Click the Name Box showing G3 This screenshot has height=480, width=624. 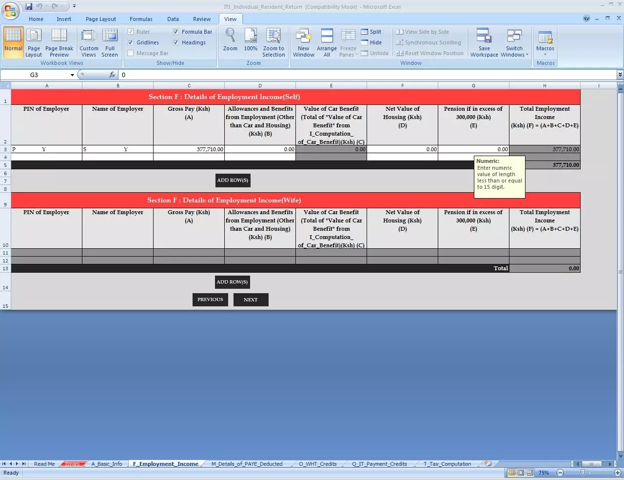tap(34, 75)
